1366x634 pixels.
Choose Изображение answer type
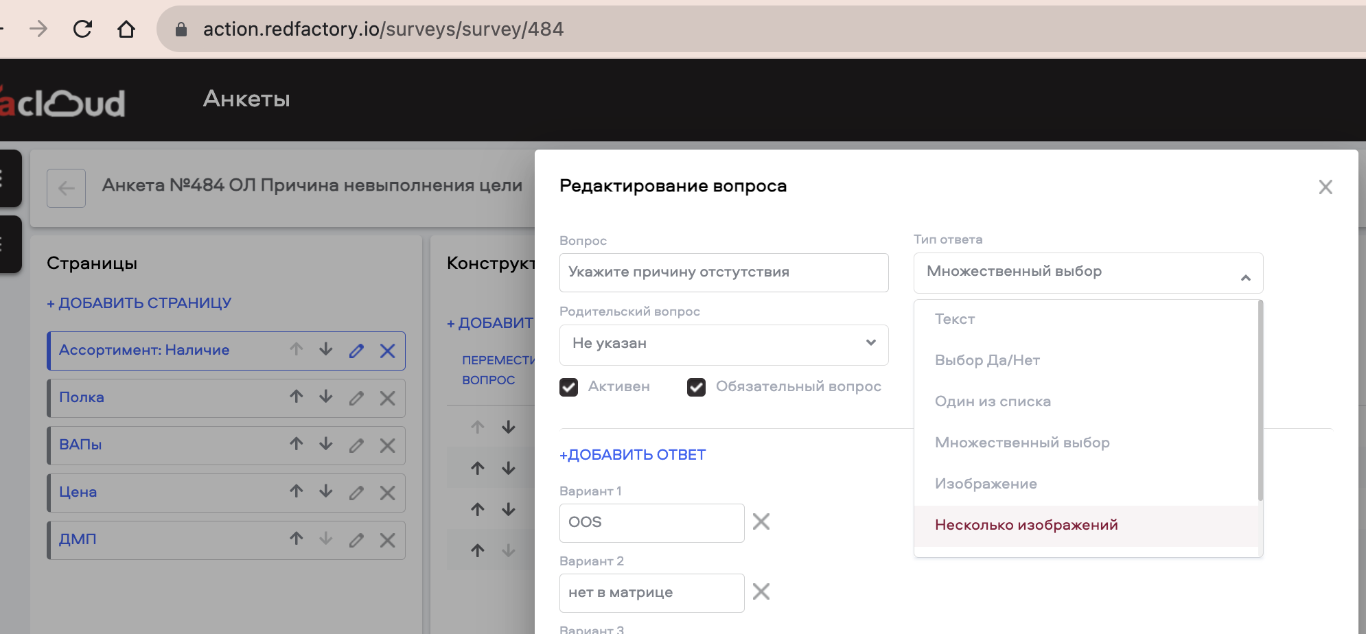coord(1087,484)
